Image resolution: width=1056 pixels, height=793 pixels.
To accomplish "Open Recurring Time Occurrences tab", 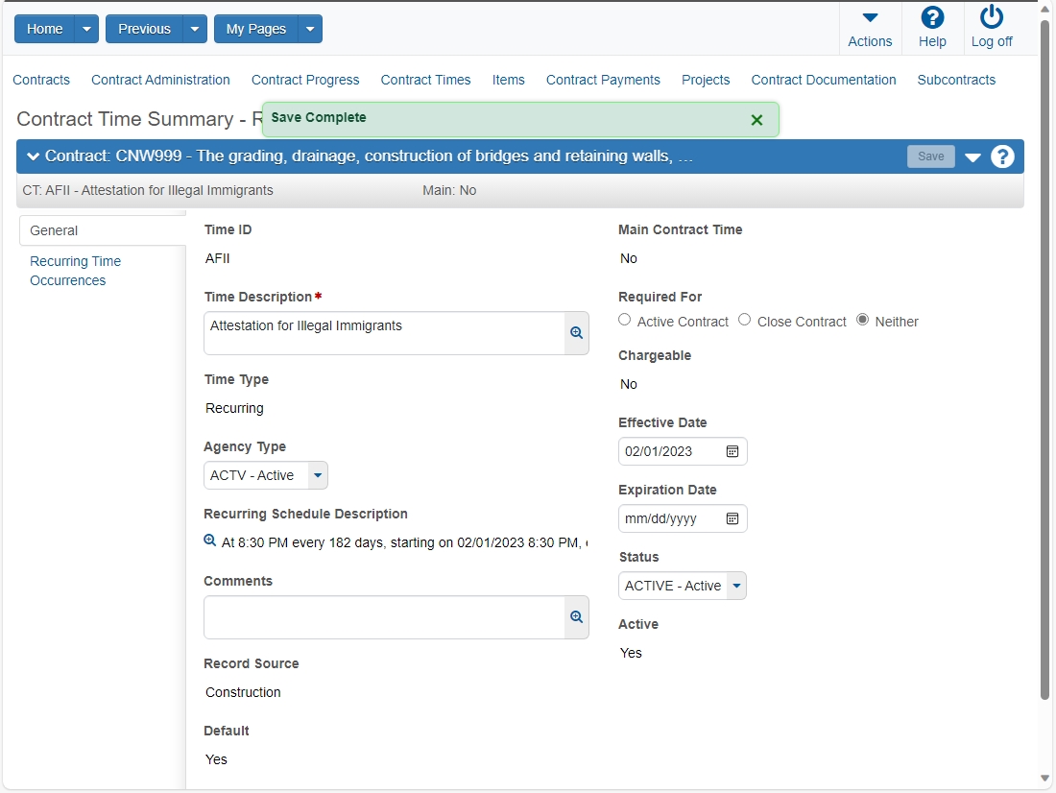I will (x=76, y=271).
